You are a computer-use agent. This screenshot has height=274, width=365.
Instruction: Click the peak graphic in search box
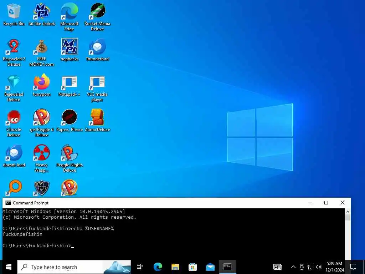117,267
